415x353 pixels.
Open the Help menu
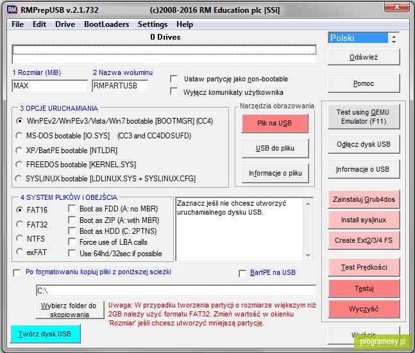pyautogui.click(x=185, y=24)
